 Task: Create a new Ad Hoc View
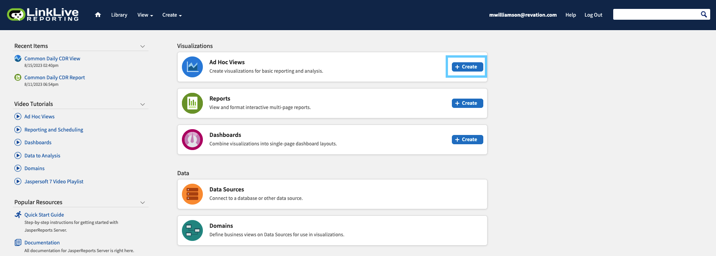[467, 67]
